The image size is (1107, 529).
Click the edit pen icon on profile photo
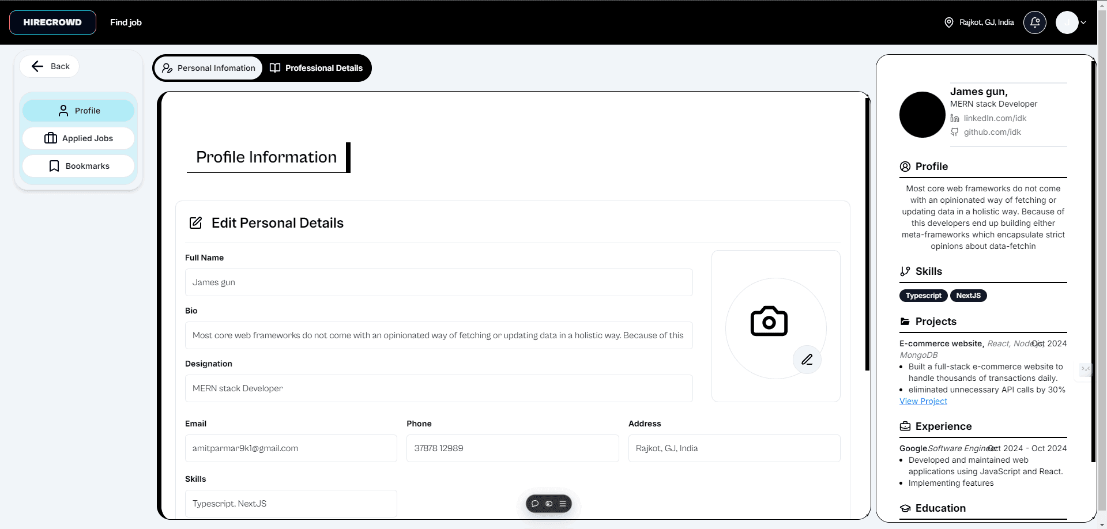point(807,360)
